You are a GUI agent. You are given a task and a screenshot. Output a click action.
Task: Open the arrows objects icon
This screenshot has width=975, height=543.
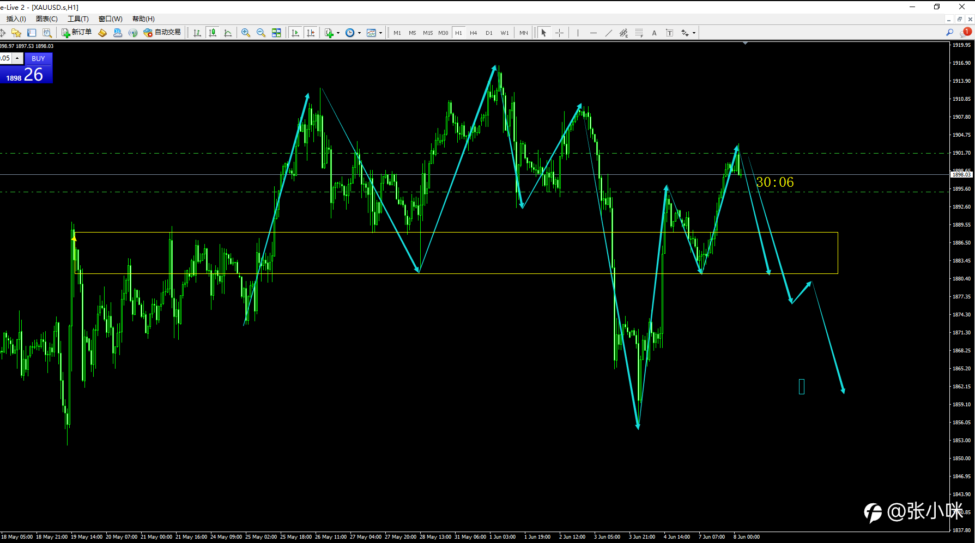(685, 33)
